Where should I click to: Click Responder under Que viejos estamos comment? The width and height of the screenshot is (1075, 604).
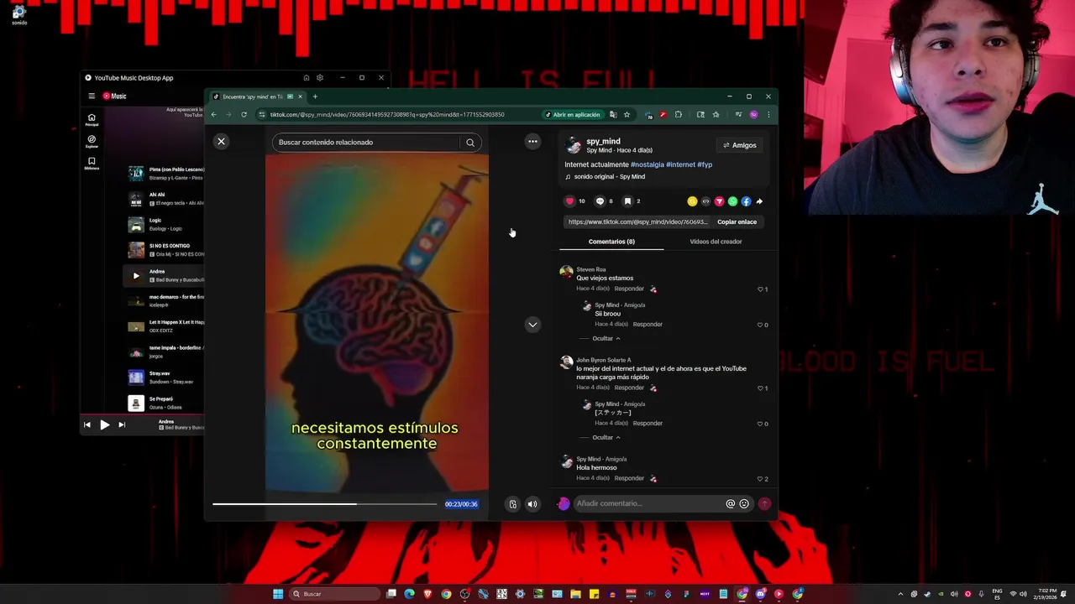pos(629,289)
